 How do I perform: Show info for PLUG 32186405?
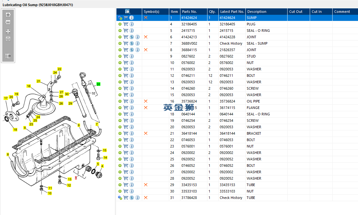132,24
